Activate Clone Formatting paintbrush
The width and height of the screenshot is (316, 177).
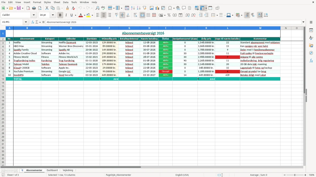click(x=68, y=8)
